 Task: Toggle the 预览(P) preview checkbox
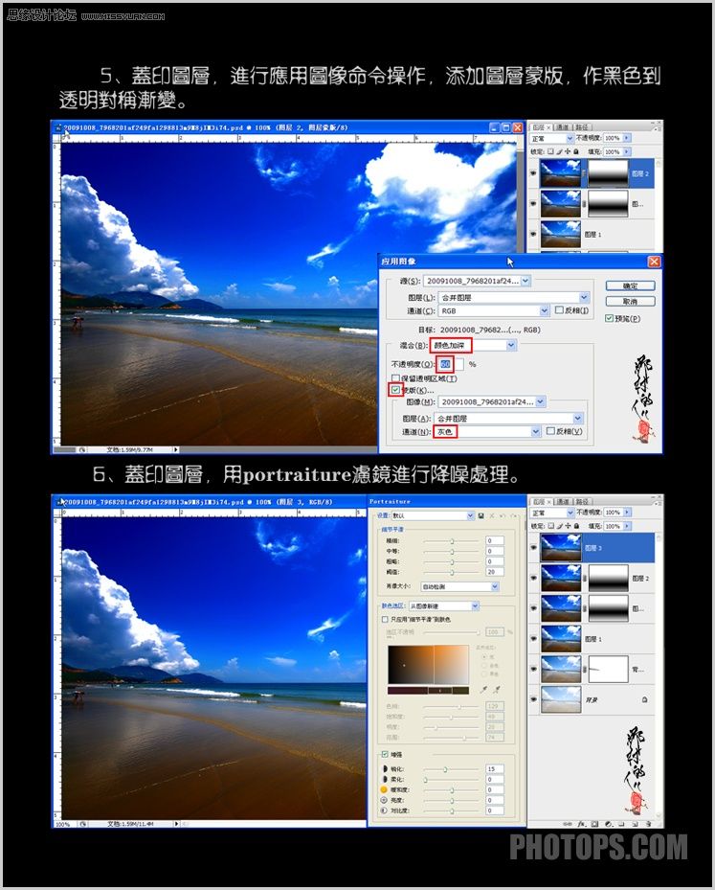609,318
